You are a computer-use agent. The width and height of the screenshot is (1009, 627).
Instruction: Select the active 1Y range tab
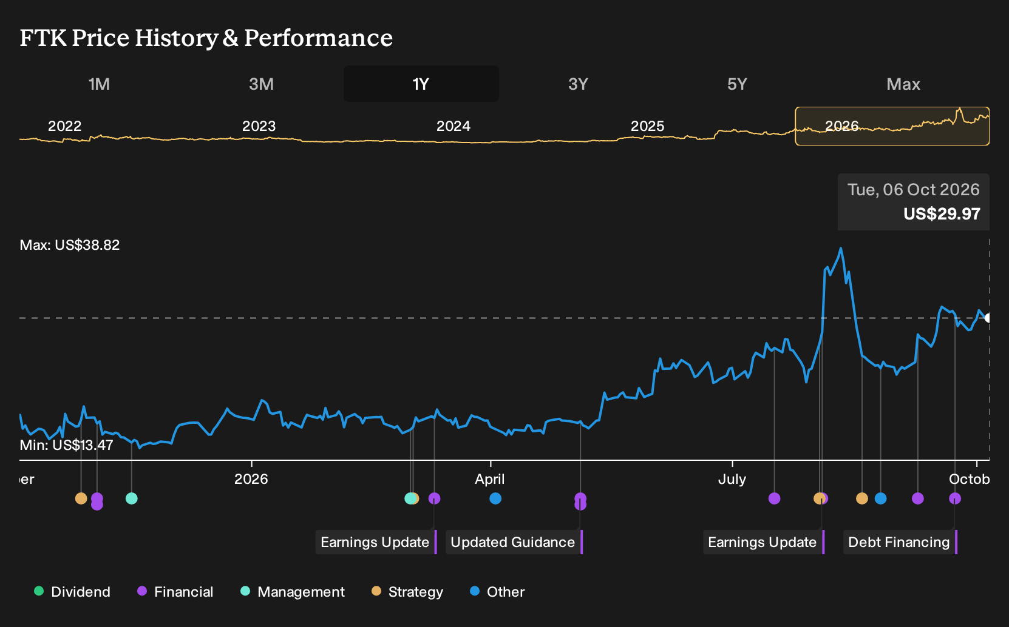point(421,84)
